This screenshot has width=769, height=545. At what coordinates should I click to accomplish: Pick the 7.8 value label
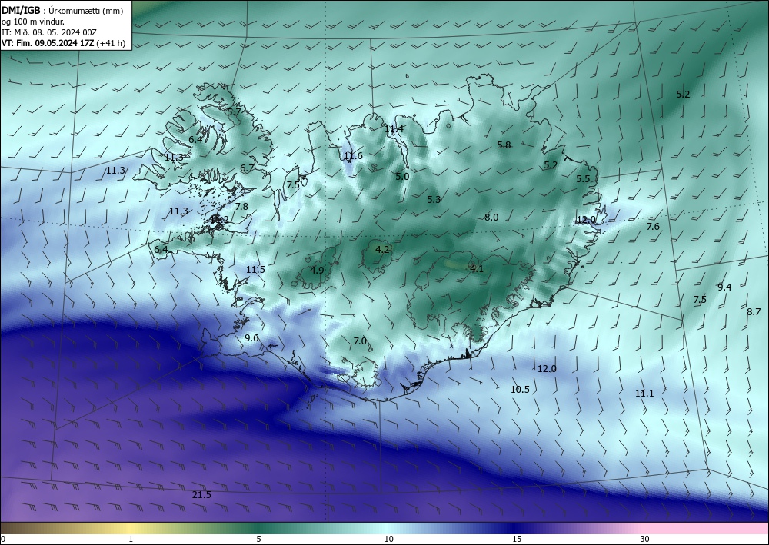click(241, 207)
